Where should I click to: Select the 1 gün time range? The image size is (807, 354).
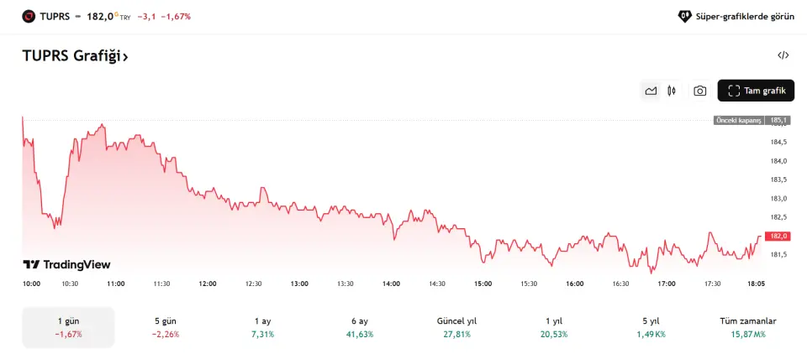point(68,327)
